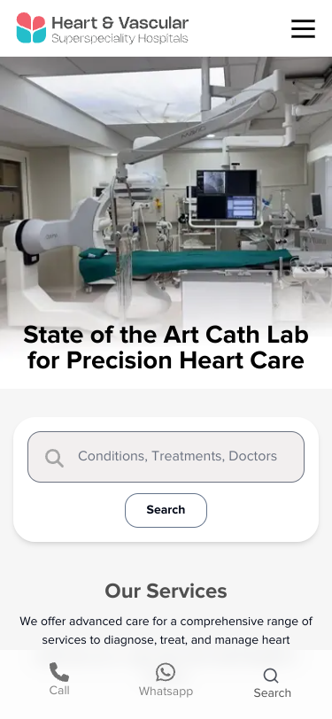Click the rounded Search button
The width and height of the screenshot is (332, 719).
click(166, 510)
